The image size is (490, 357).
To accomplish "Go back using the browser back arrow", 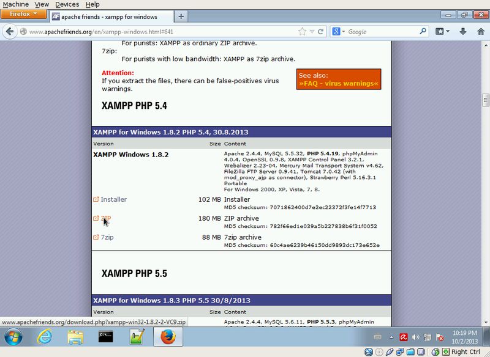I will point(9,31).
